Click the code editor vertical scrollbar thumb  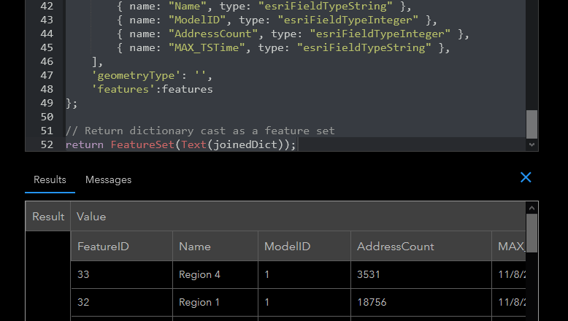532,123
